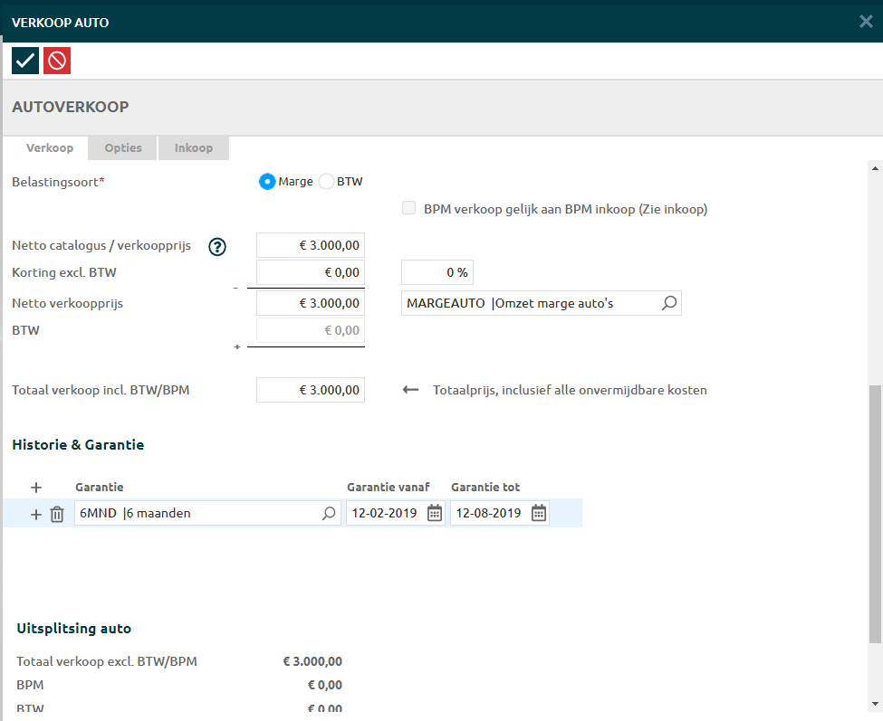Screen dimensions: 883x721
Task: Open the 6MND guarantee lookup search
Action: click(x=329, y=513)
